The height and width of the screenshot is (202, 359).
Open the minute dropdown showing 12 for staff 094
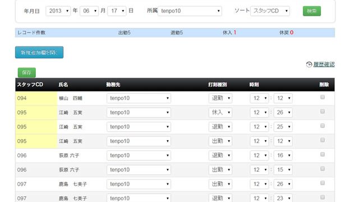click(x=283, y=98)
